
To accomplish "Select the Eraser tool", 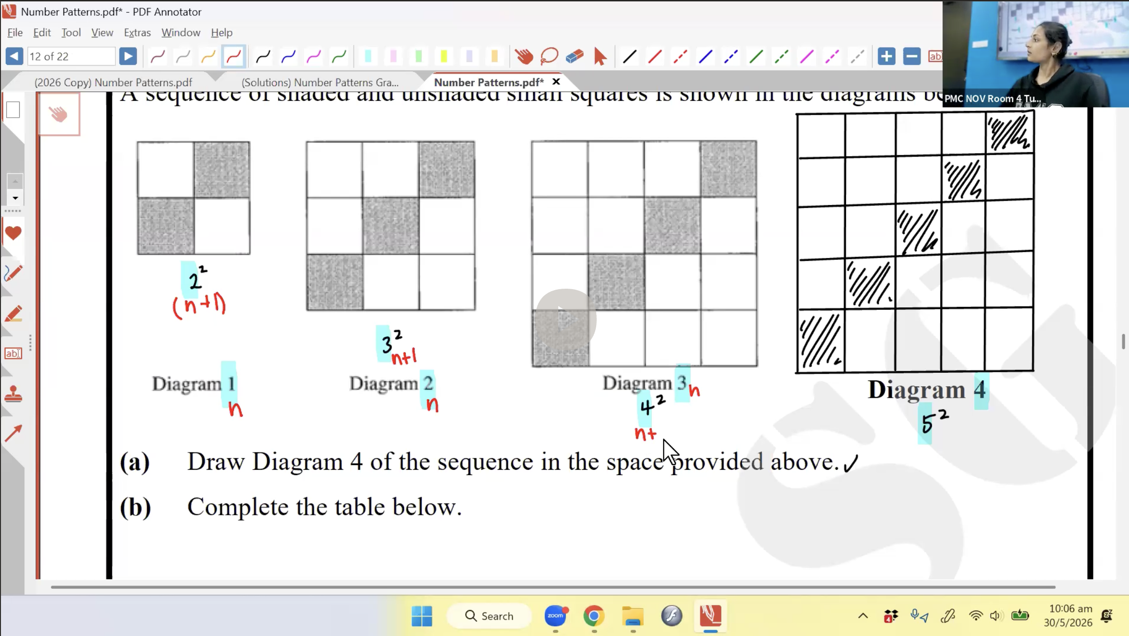I will click(x=575, y=57).
